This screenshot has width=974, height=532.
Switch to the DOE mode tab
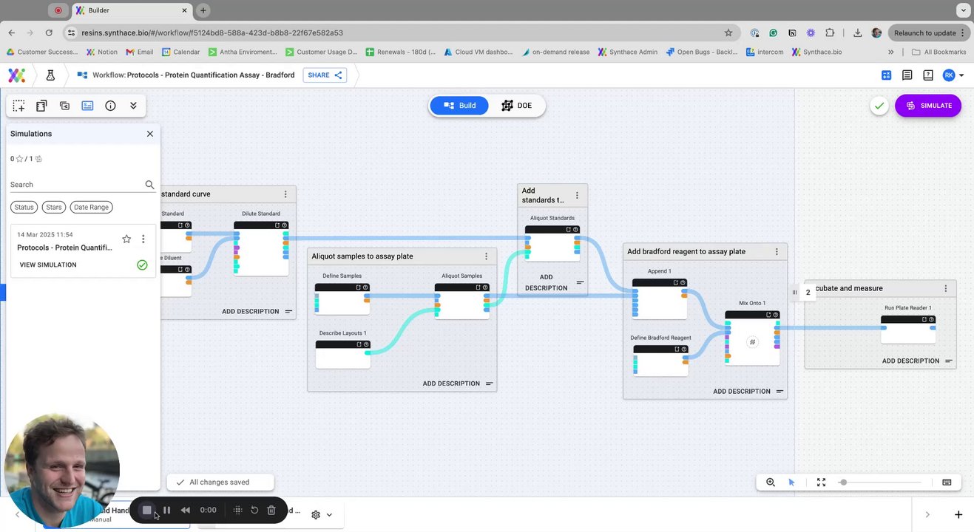(517, 106)
